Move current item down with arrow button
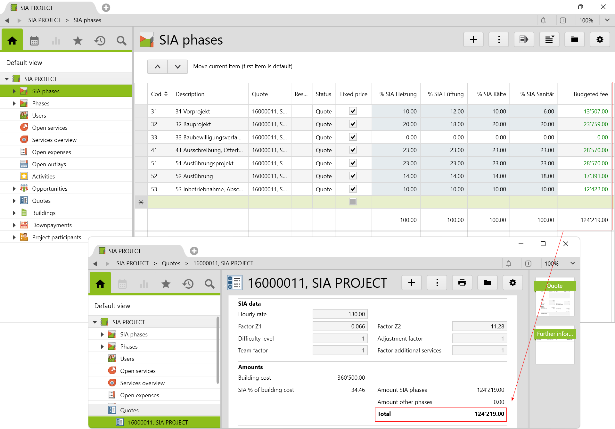The image size is (615, 429). coord(177,67)
